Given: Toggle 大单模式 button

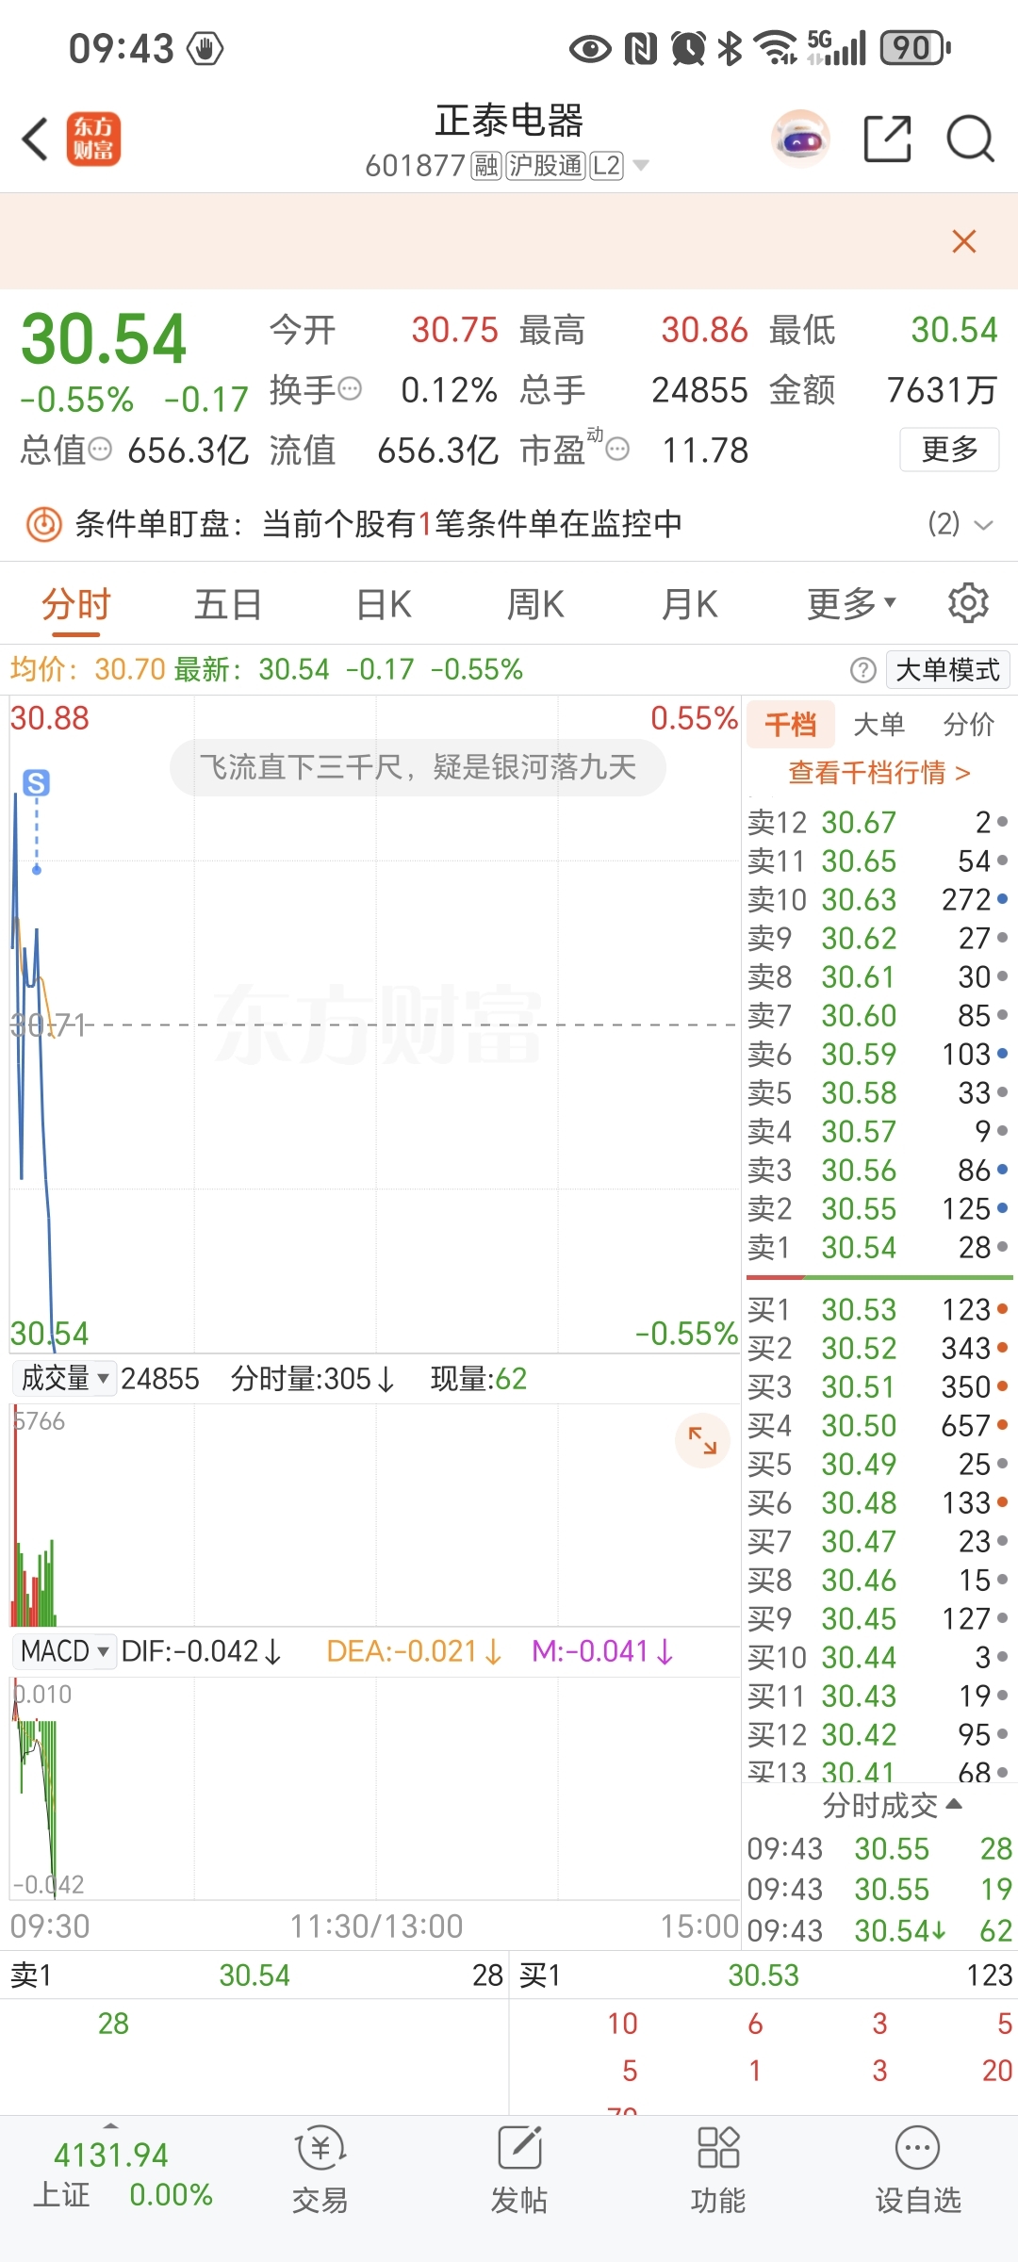Looking at the screenshot, I should 948,670.
